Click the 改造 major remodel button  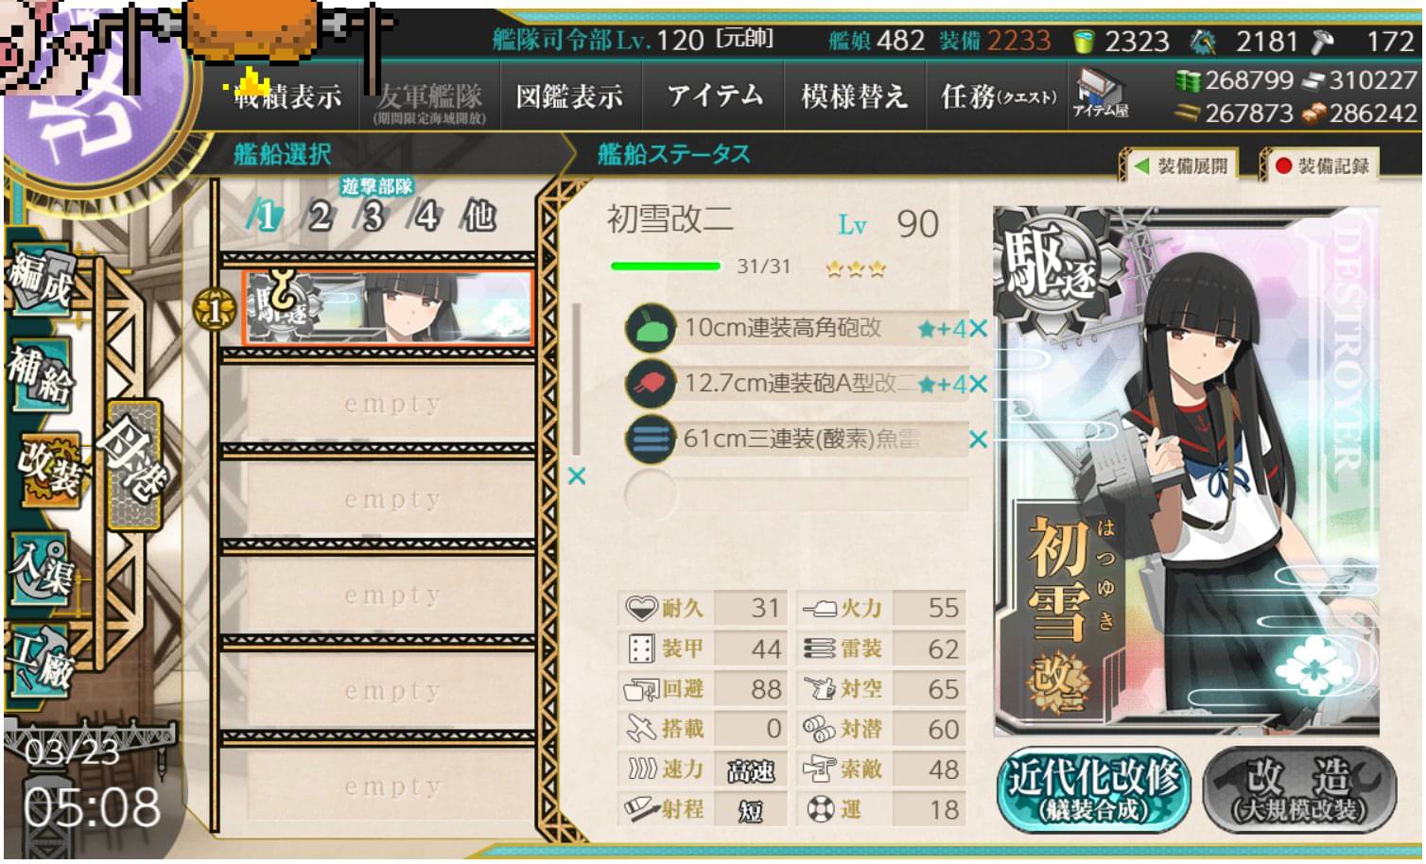[x=1300, y=789]
